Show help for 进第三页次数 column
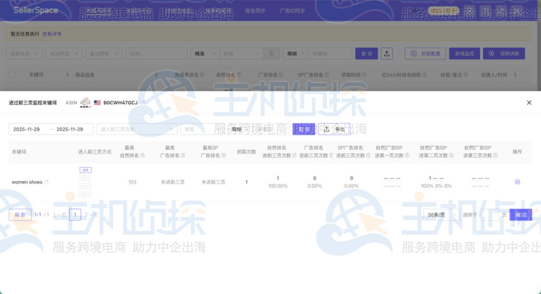 tap(496, 155)
